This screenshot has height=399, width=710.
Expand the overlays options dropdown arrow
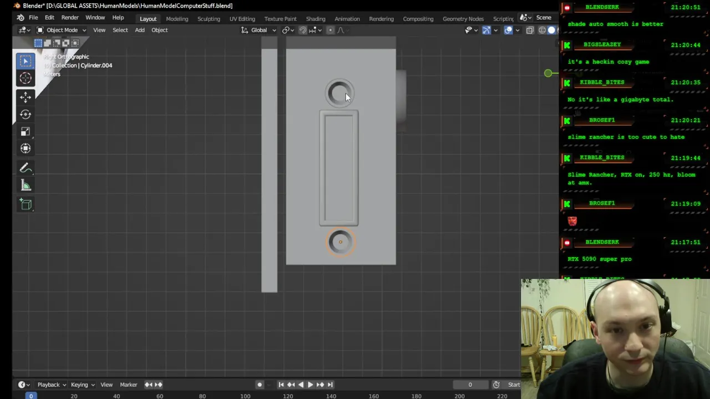coord(517,30)
